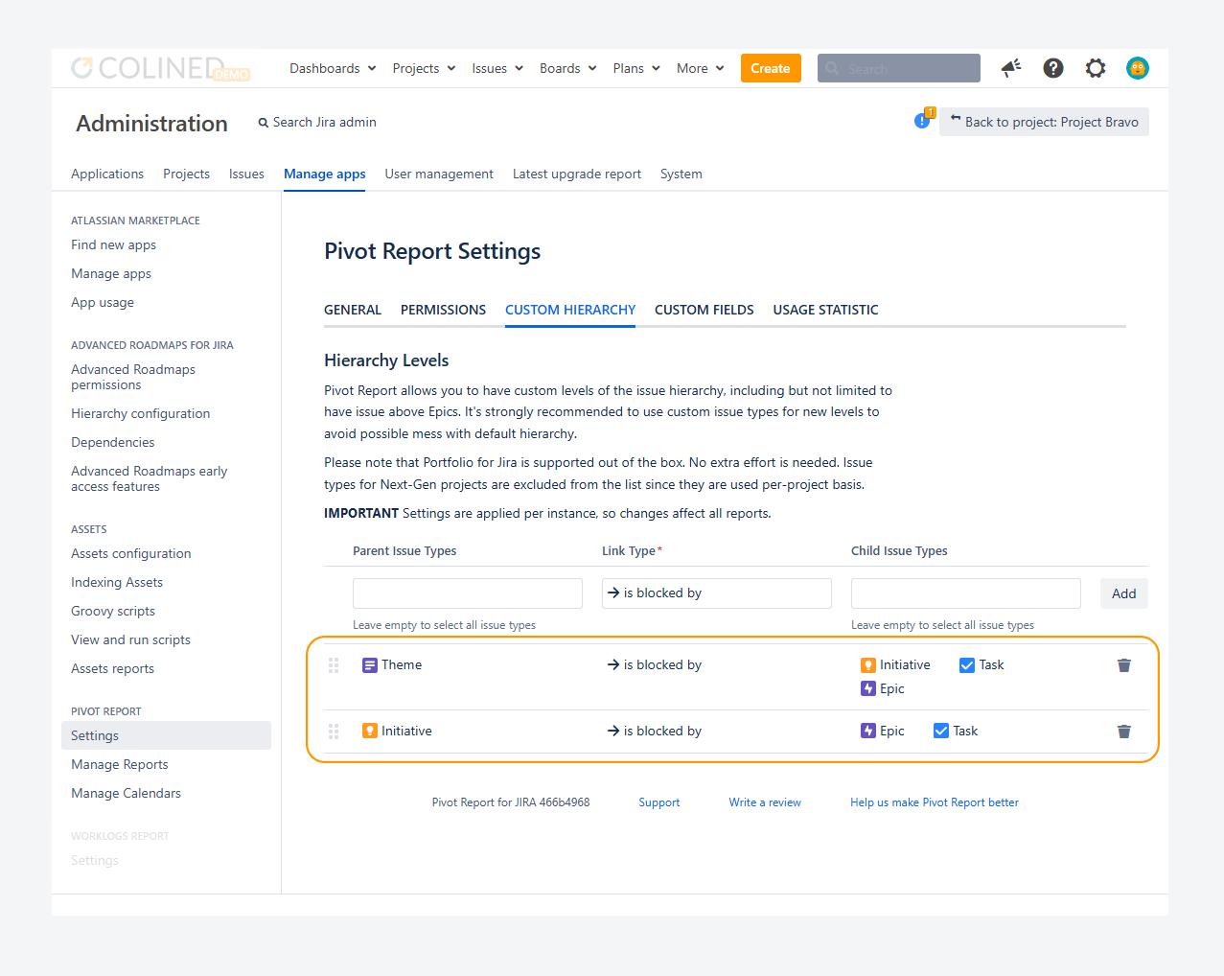Click the notification alert badge icon

tap(923, 119)
